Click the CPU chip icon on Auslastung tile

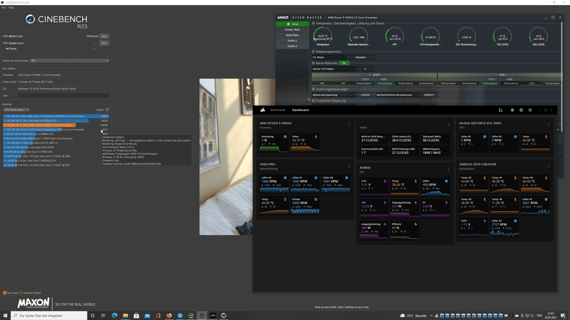click(x=285, y=137)
